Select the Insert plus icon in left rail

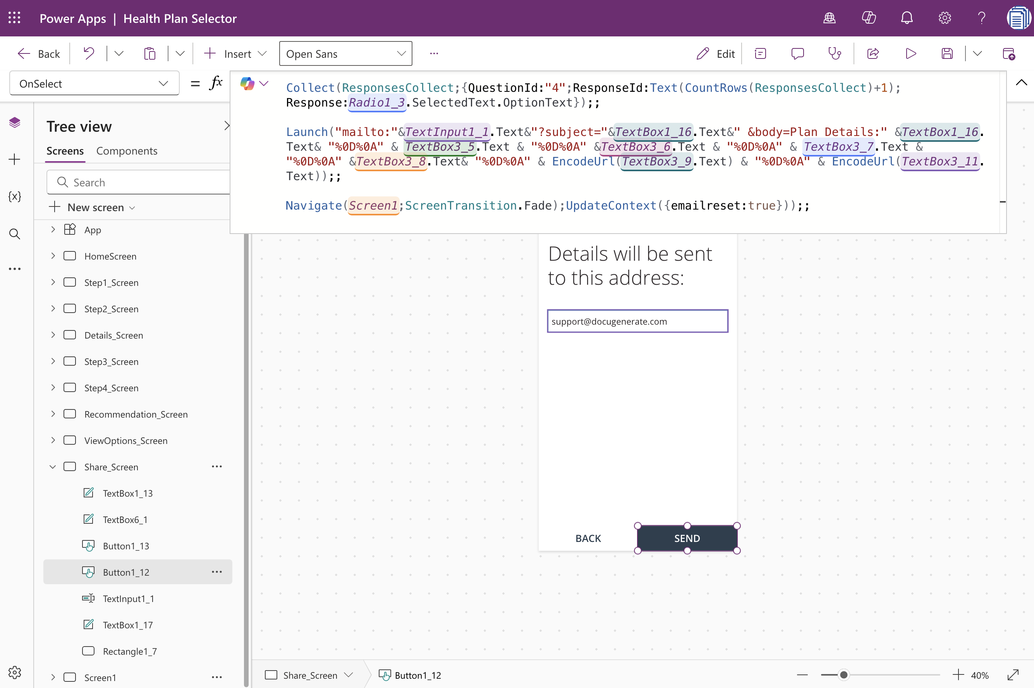coord(14,159)
